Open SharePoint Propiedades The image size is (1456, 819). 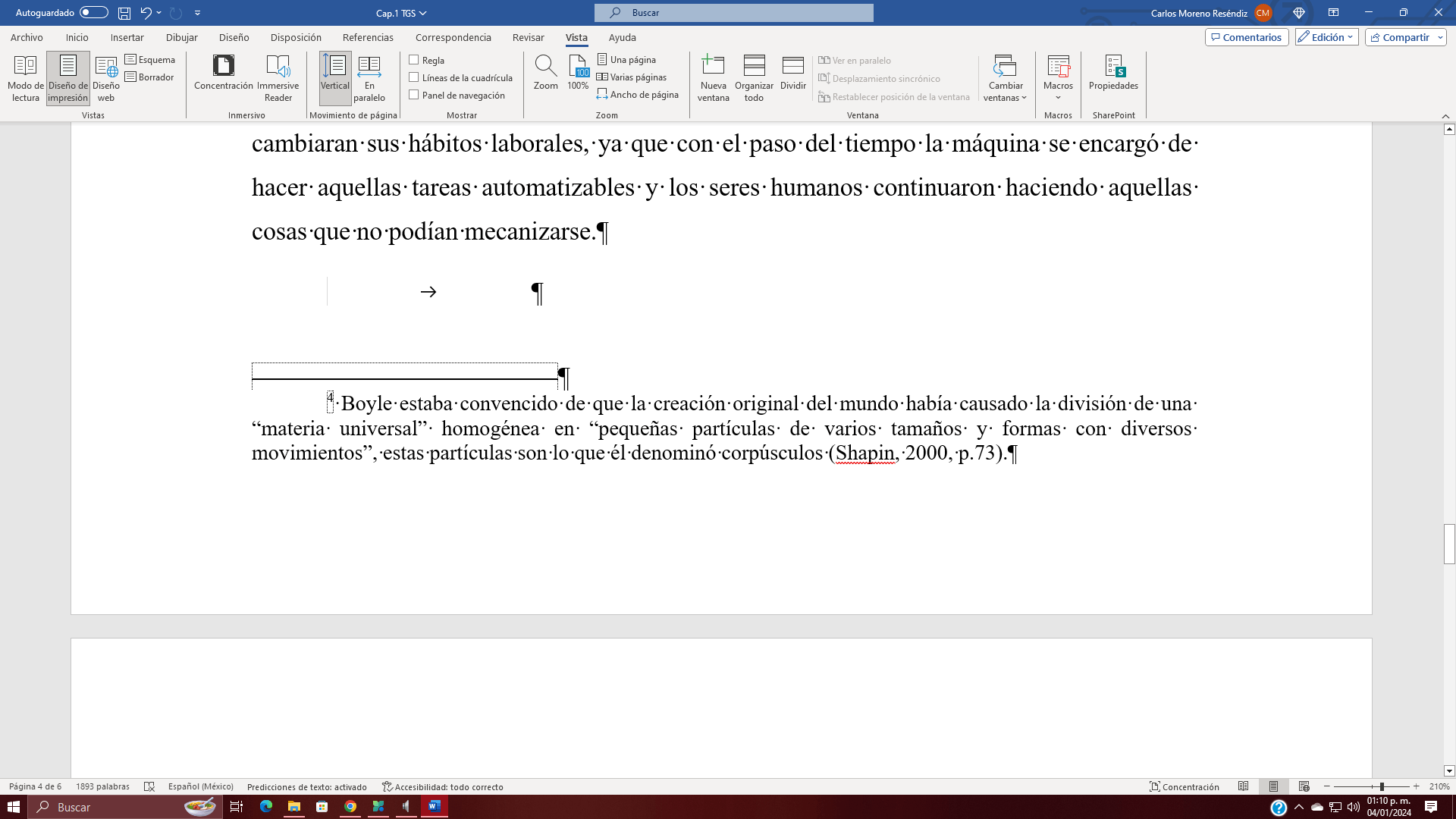1113,73
